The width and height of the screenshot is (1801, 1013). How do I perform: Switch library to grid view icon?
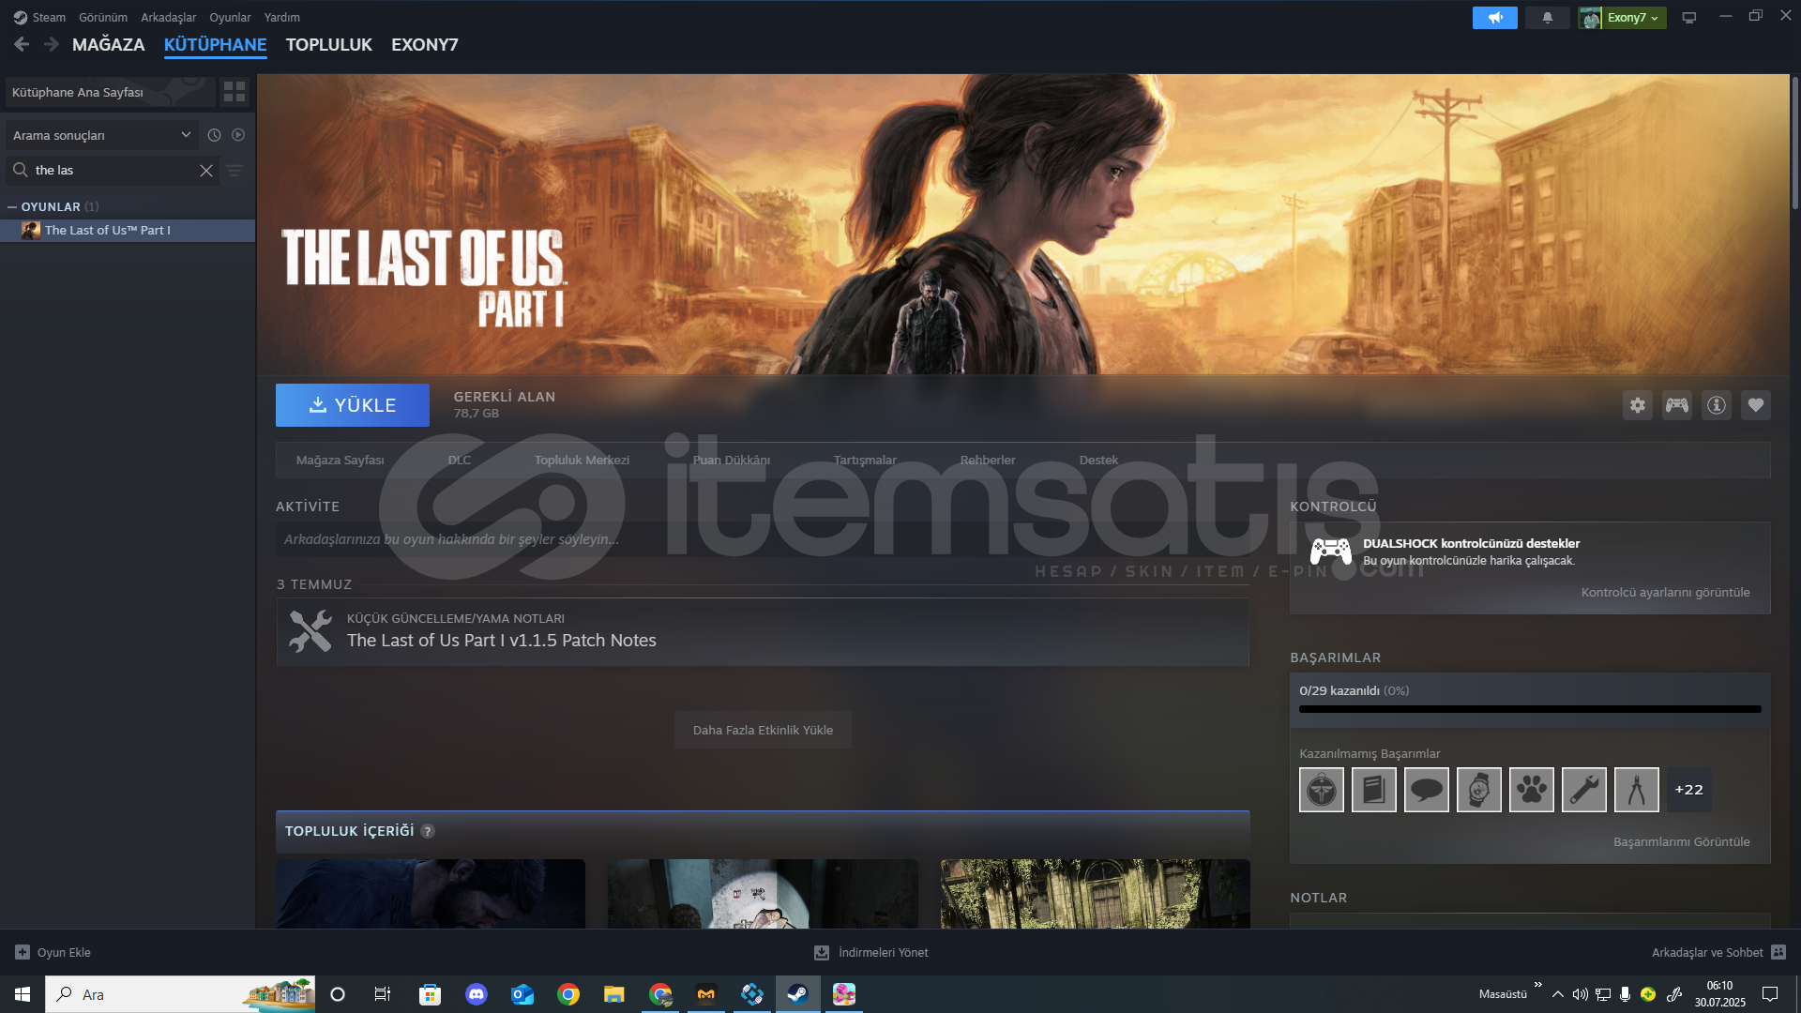tap(235, 91)
